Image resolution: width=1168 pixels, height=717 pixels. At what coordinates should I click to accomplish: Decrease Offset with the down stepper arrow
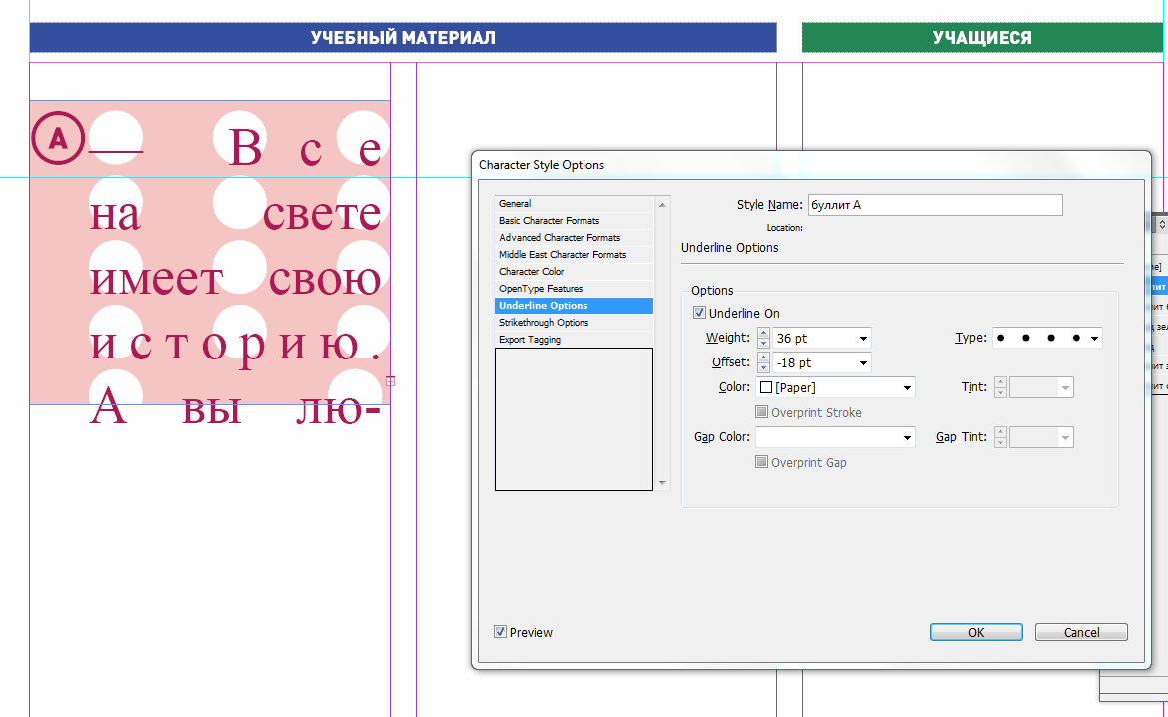coord(763,368)
